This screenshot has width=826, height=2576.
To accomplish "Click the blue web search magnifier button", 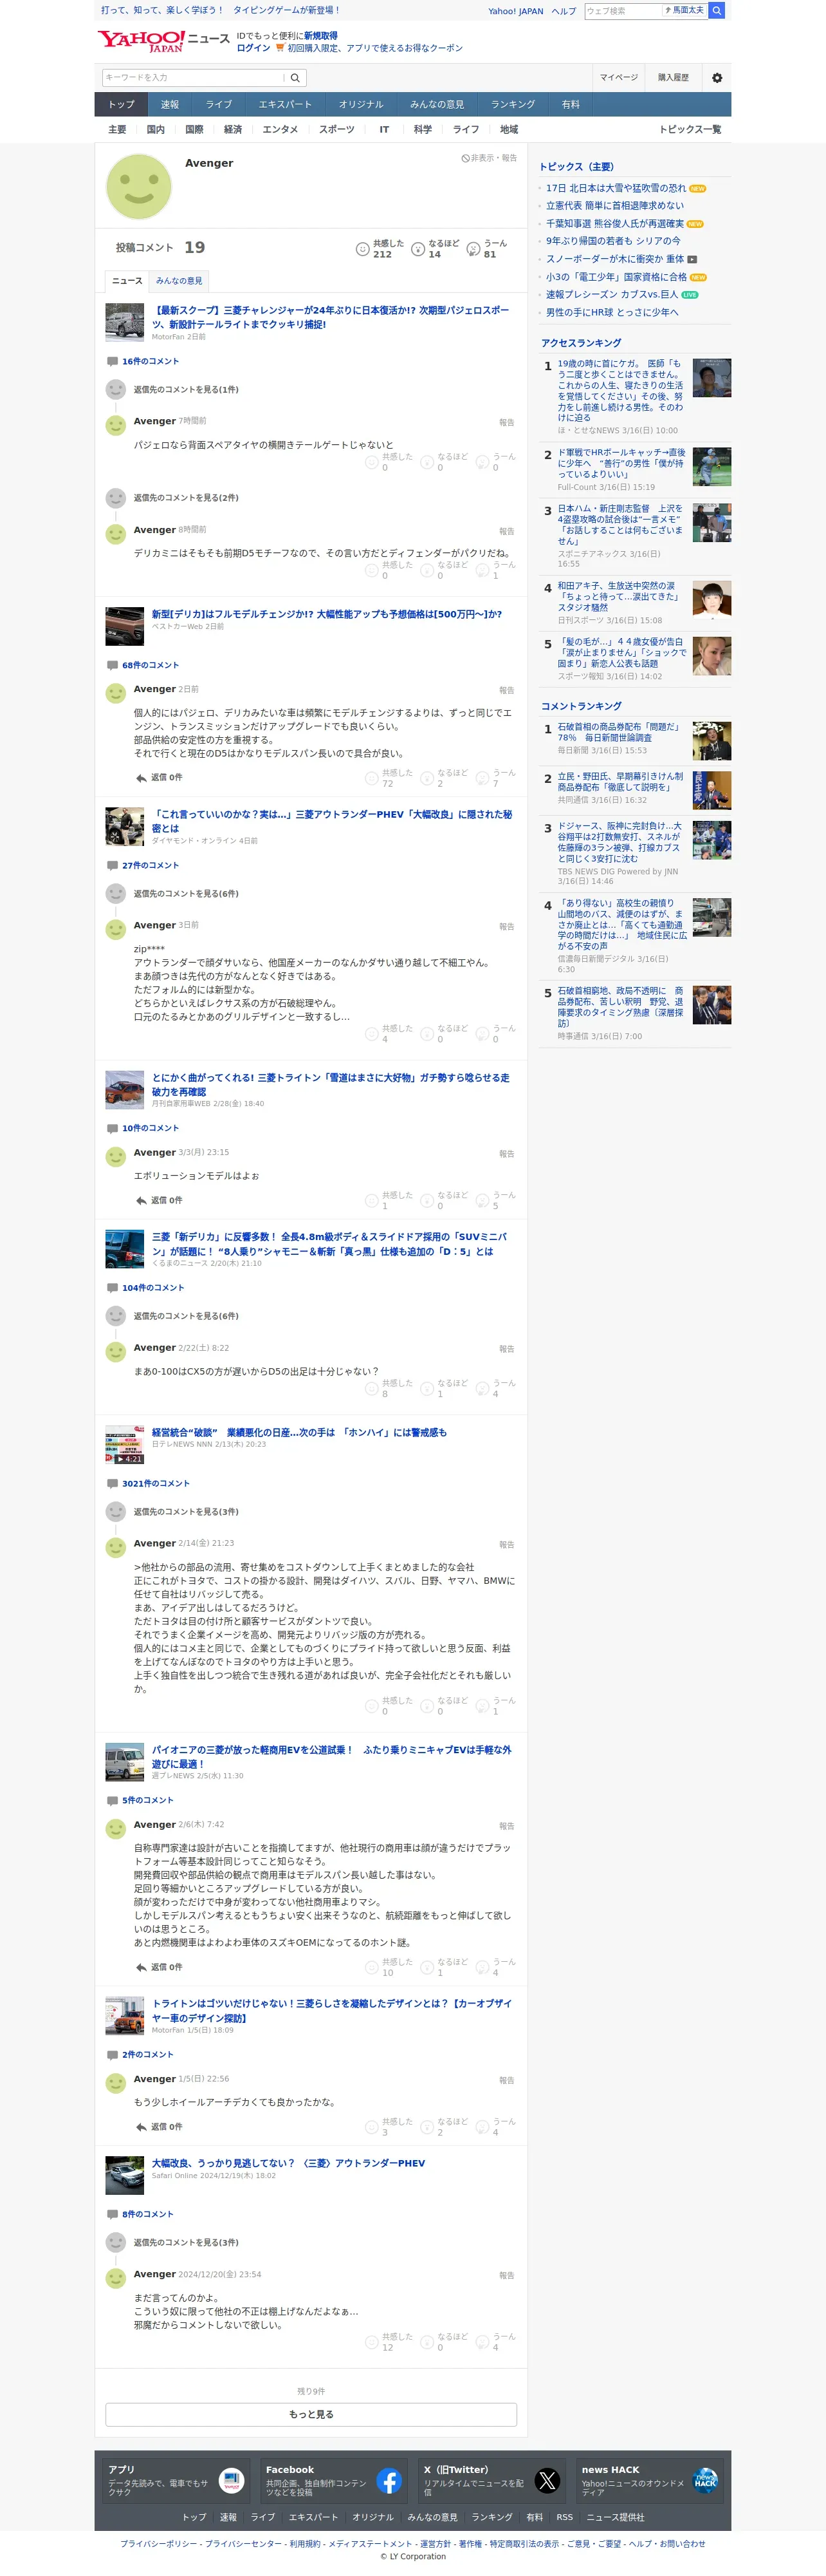I will coord(716,11).
